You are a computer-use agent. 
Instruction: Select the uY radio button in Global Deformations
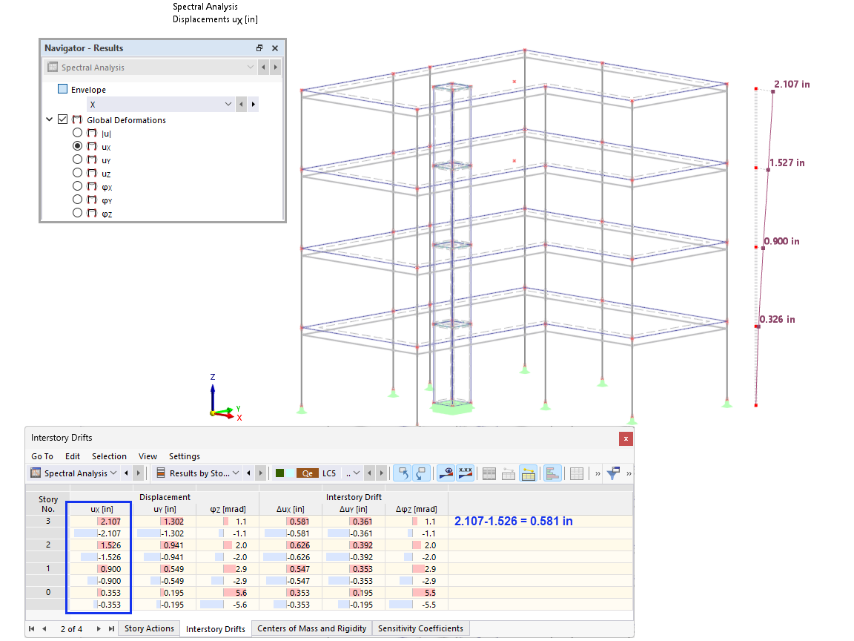(x=77, y=159)
